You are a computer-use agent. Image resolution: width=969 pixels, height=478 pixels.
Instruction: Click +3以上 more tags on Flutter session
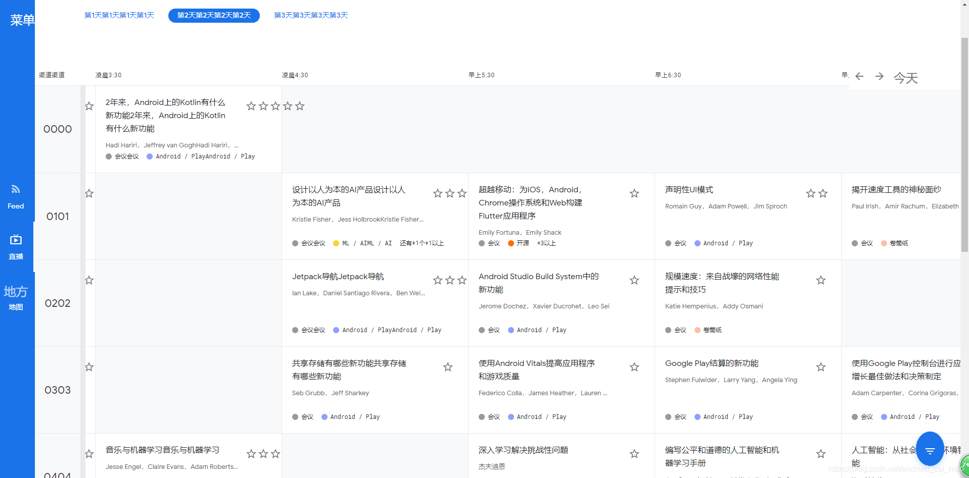pos(546,243)
